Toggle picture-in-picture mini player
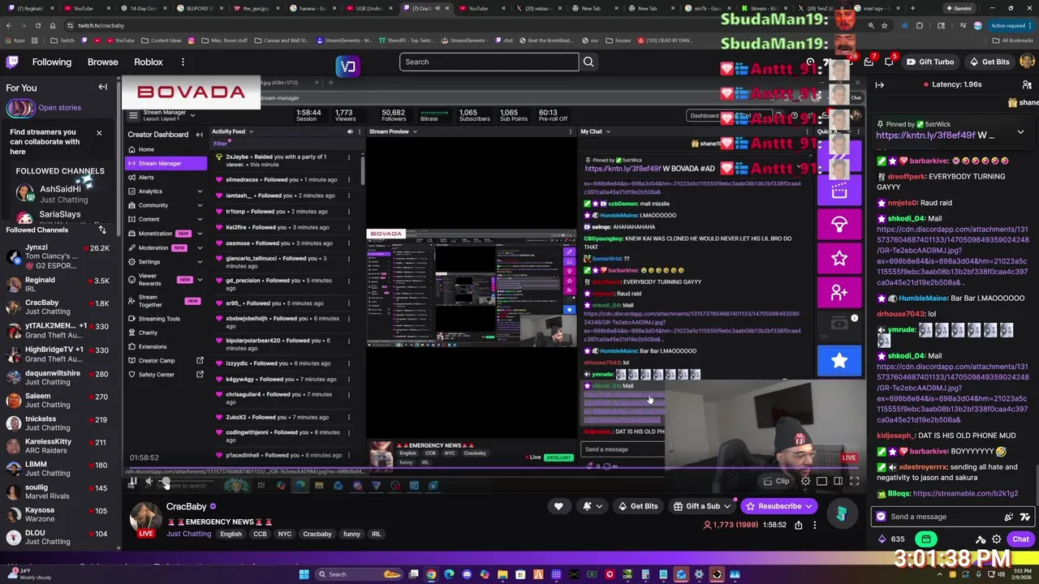1039x584 pixels. (821, 481)
